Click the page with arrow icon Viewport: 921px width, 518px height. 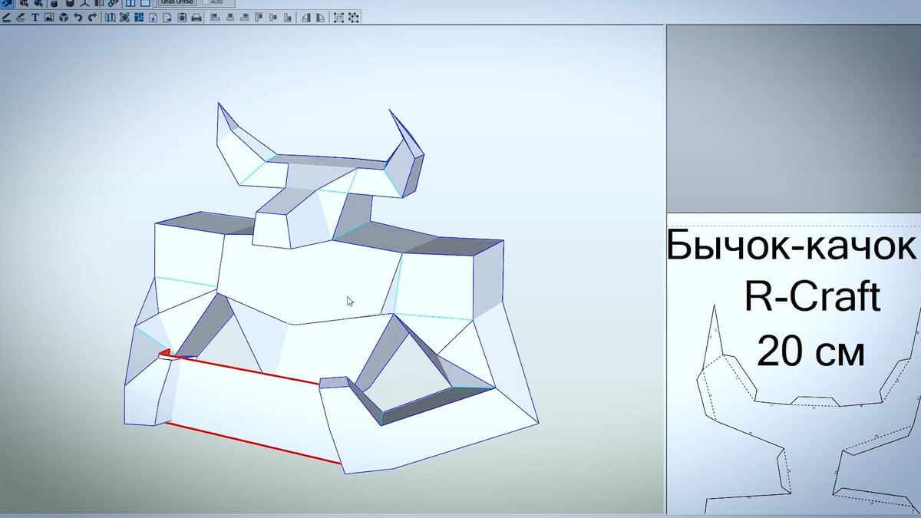coord(167,17)
